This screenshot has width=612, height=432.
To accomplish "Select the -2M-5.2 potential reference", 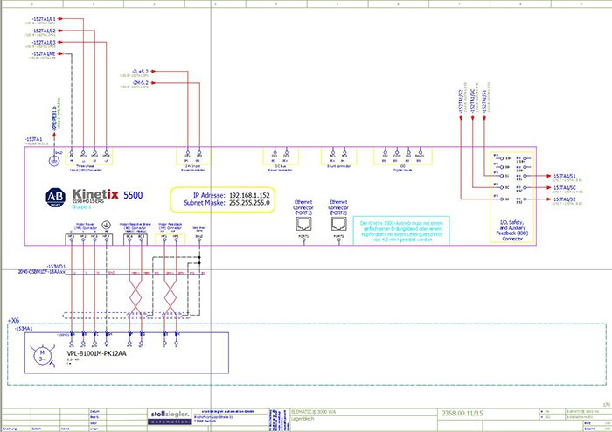I will 140,83.
